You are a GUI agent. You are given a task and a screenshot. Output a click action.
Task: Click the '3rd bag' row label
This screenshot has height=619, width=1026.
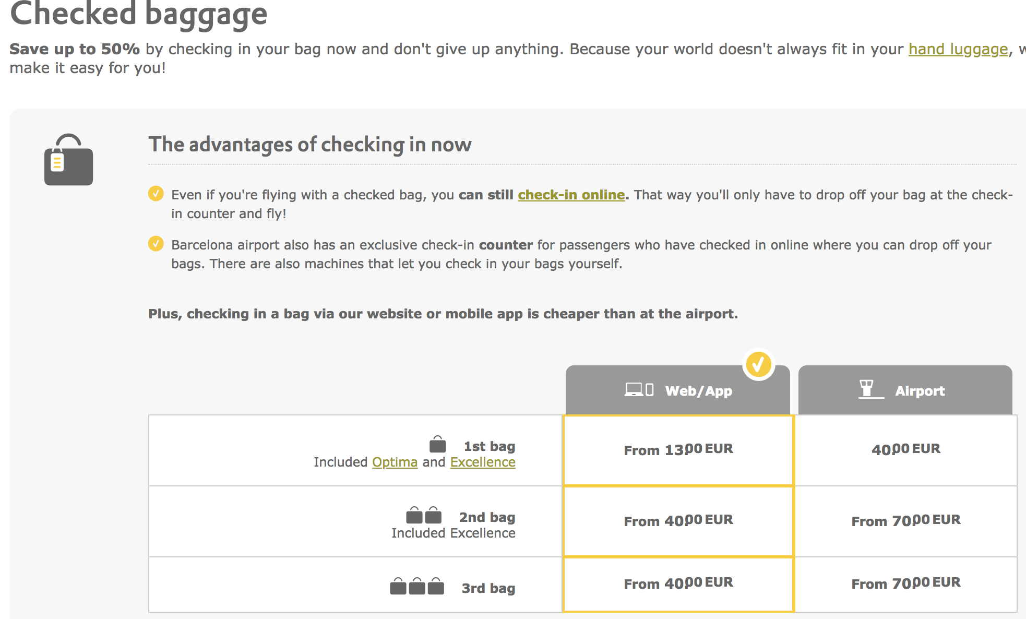pos(488,588)
